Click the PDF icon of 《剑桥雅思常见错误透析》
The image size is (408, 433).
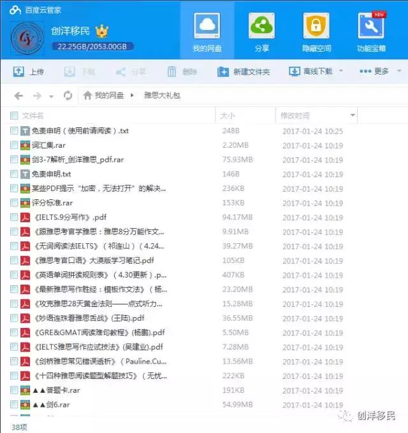[x=25, y=361]
